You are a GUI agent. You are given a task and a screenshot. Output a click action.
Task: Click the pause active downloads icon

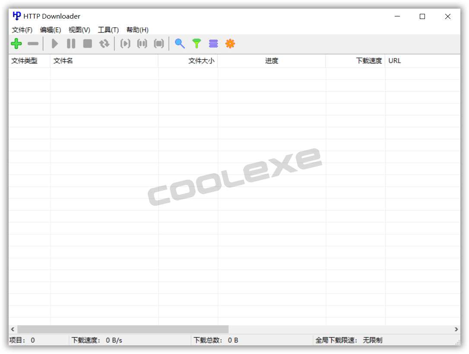click(x=142, y=44)
